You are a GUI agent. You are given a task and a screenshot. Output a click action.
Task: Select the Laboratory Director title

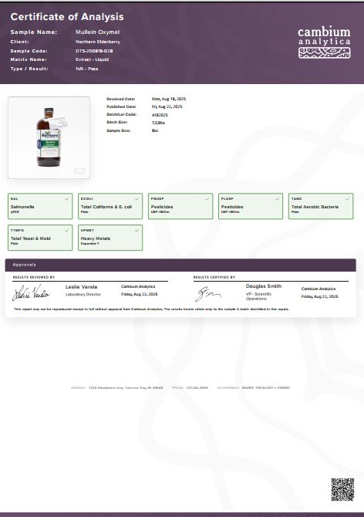(83, 295)
